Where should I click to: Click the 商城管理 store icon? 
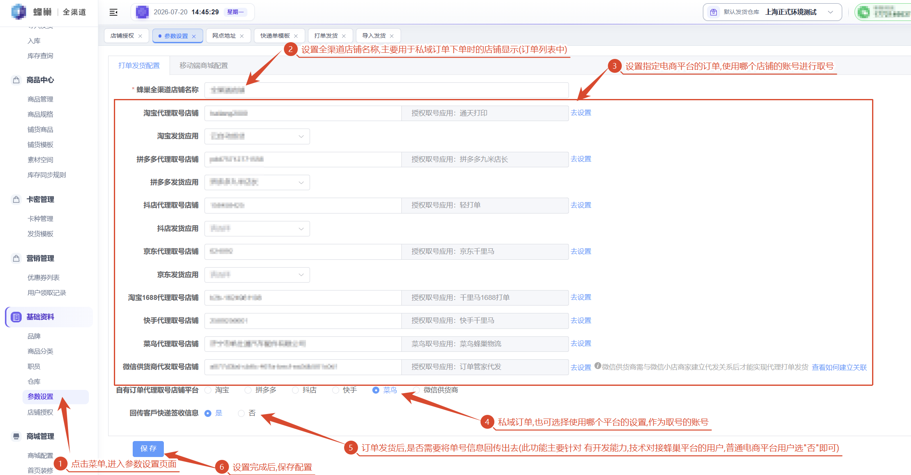point(16,436)
